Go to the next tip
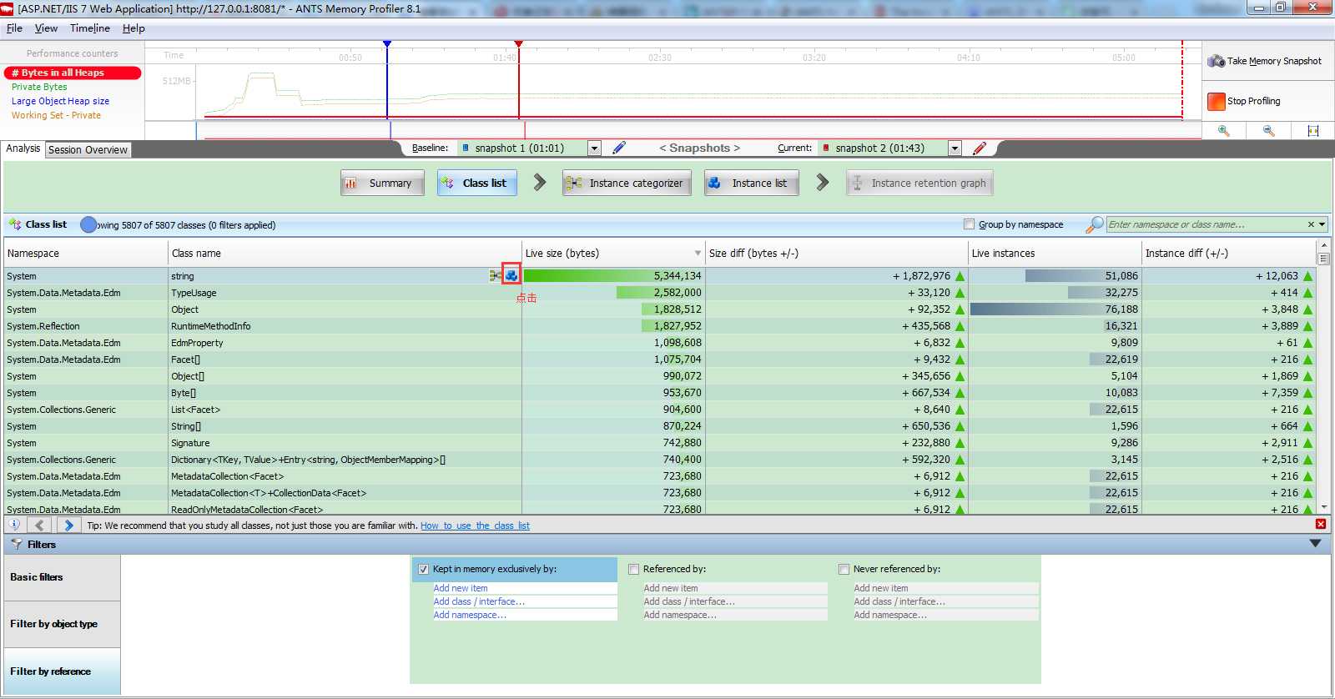The height and width of the screenshot is (699, 1335). 68,525
